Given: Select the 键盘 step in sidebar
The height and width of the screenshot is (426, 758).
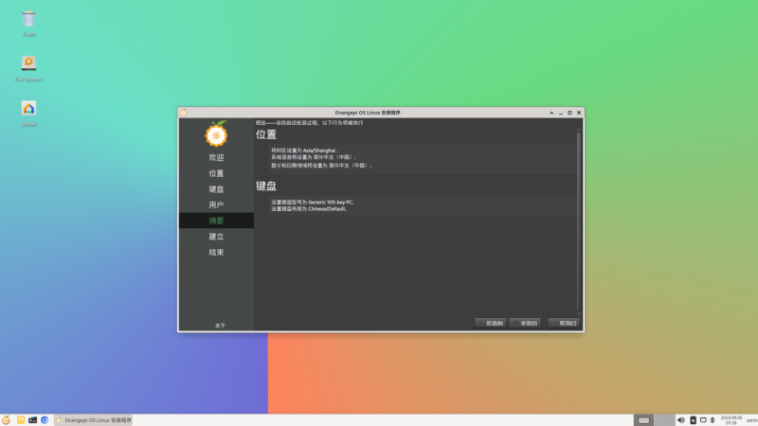Looking at the screenshot, I should tap(216, 189).
